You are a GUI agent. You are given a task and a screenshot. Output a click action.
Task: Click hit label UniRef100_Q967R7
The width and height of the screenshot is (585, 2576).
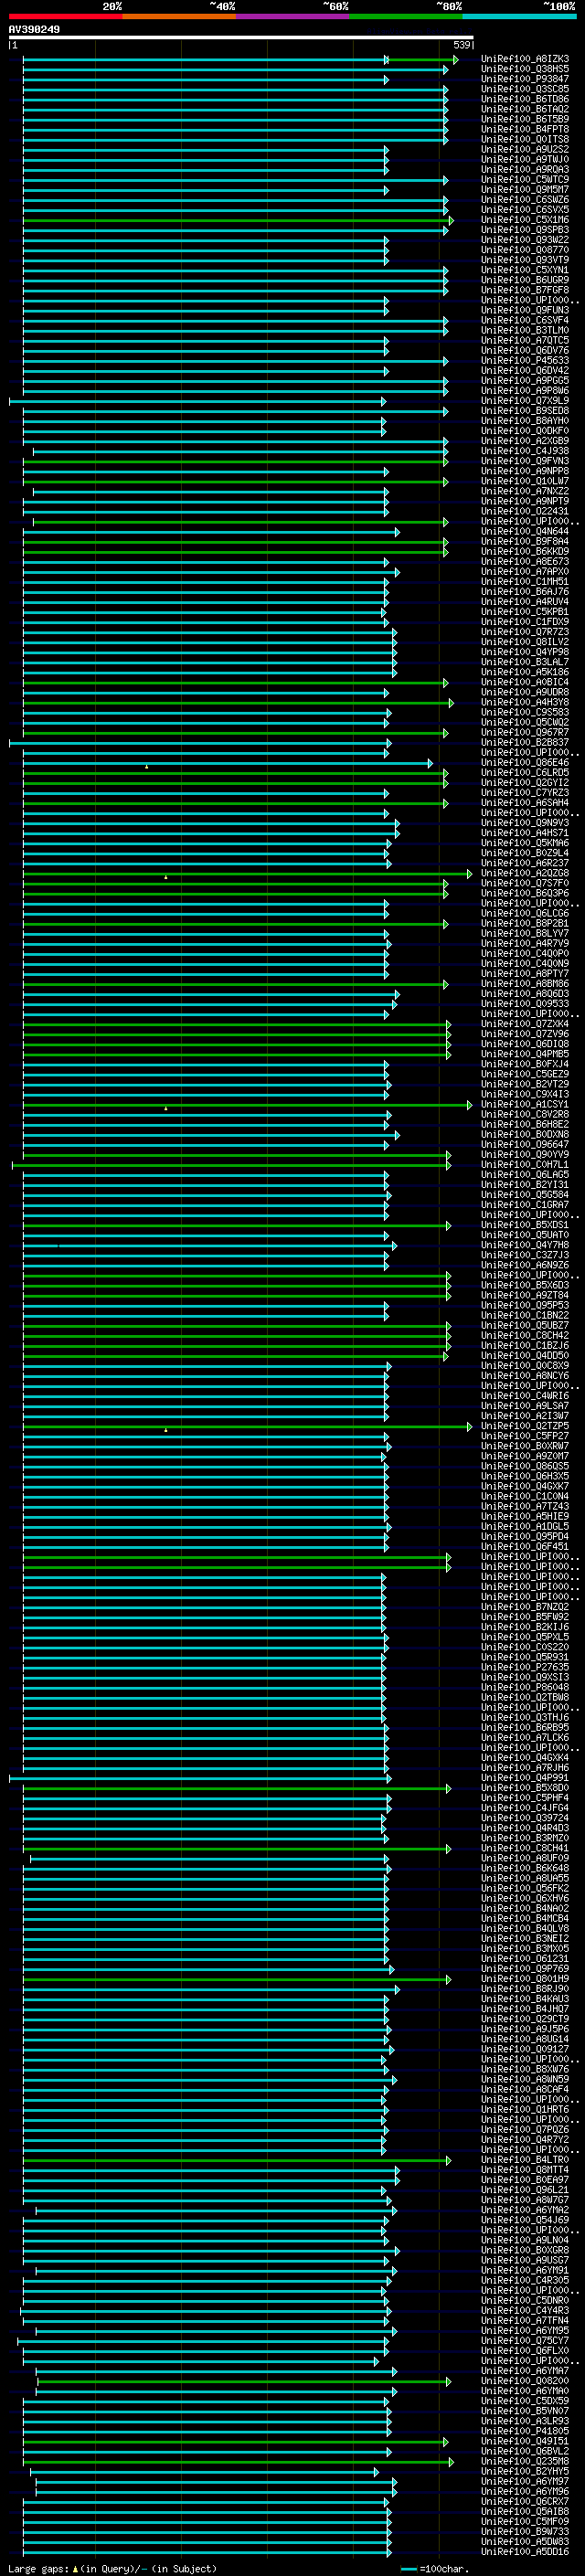[x=525, y=732]
